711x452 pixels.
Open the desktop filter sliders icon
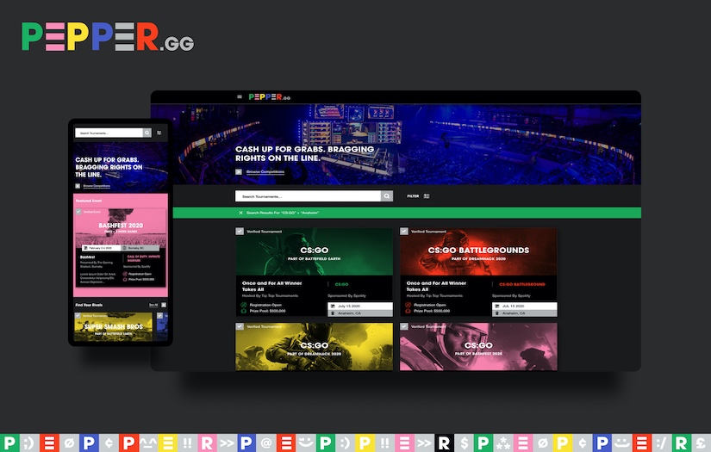pyautogui.click(x=427, y=196)
